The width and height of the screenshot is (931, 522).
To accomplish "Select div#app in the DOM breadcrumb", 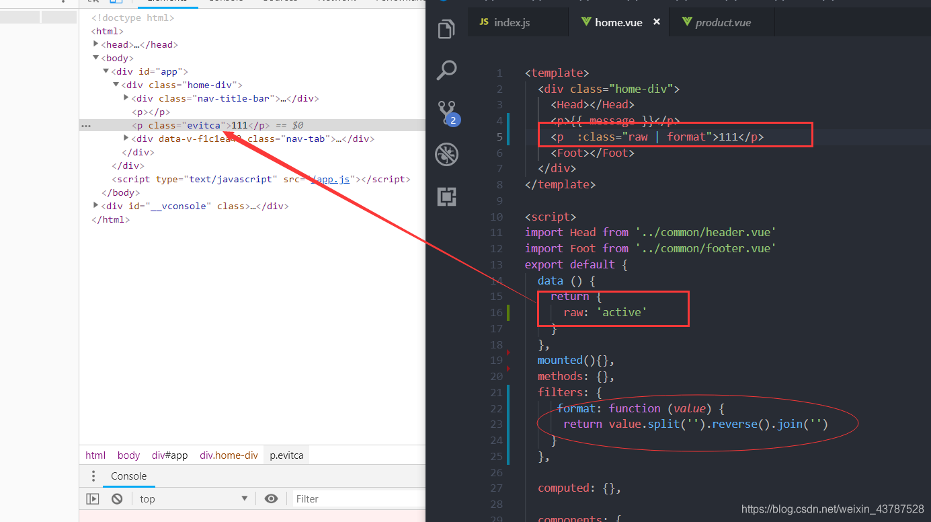I will pyautogui.click(x=169, y=455).
